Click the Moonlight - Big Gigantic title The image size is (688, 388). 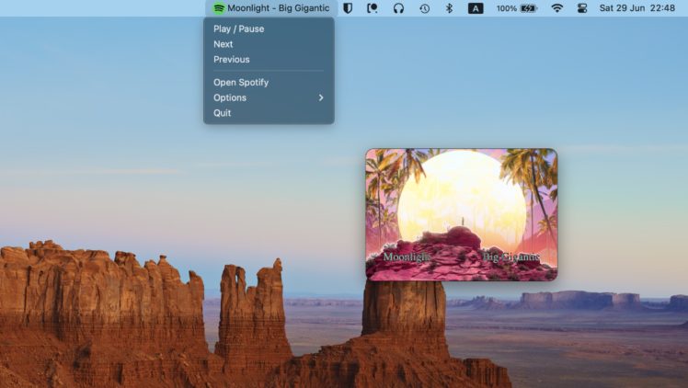coord(278,8)
